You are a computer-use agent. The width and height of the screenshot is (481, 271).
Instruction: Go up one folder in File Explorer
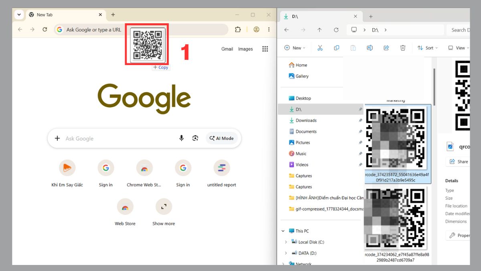click(319, 30)
